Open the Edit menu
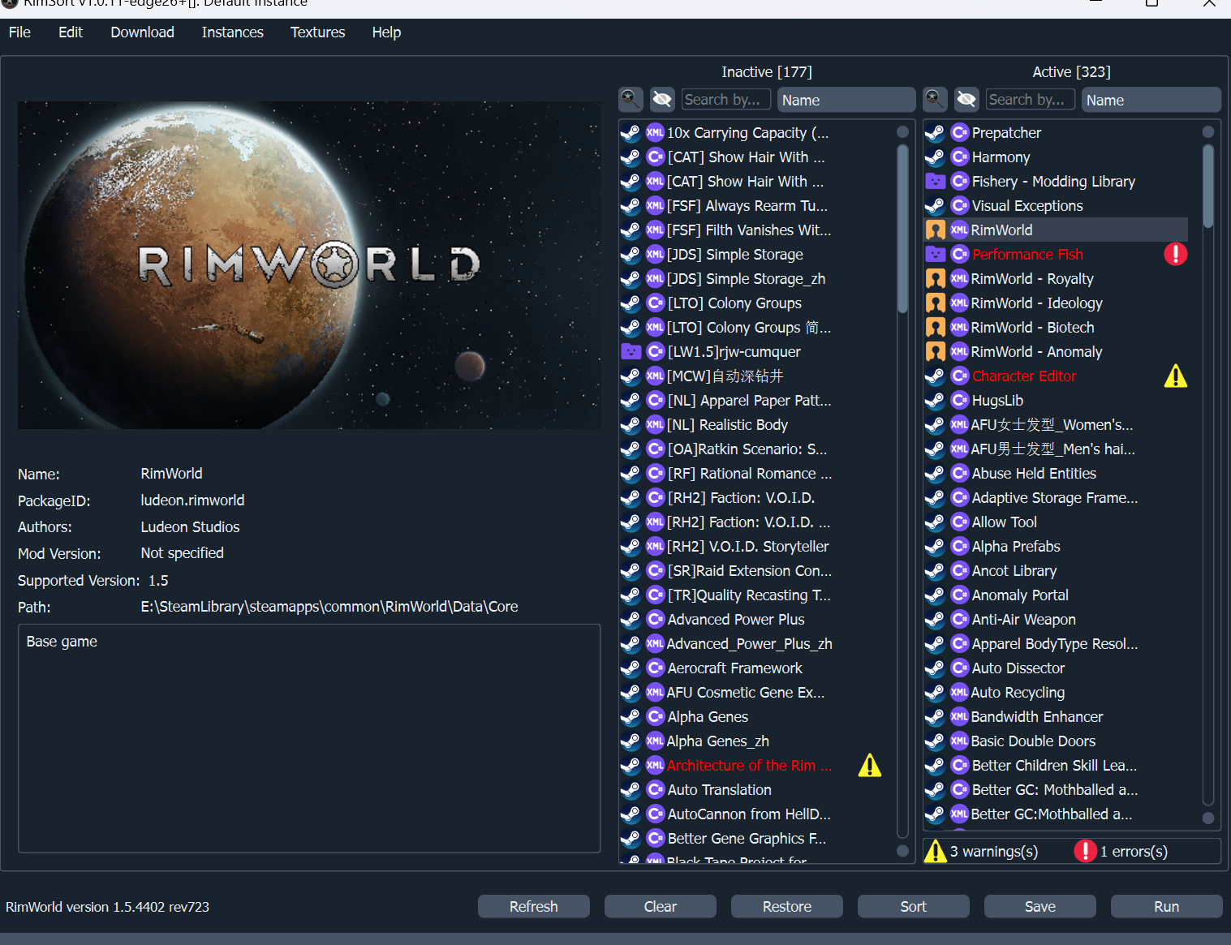The width and height of the screenshot is (1231, 945). coord(71,32)
